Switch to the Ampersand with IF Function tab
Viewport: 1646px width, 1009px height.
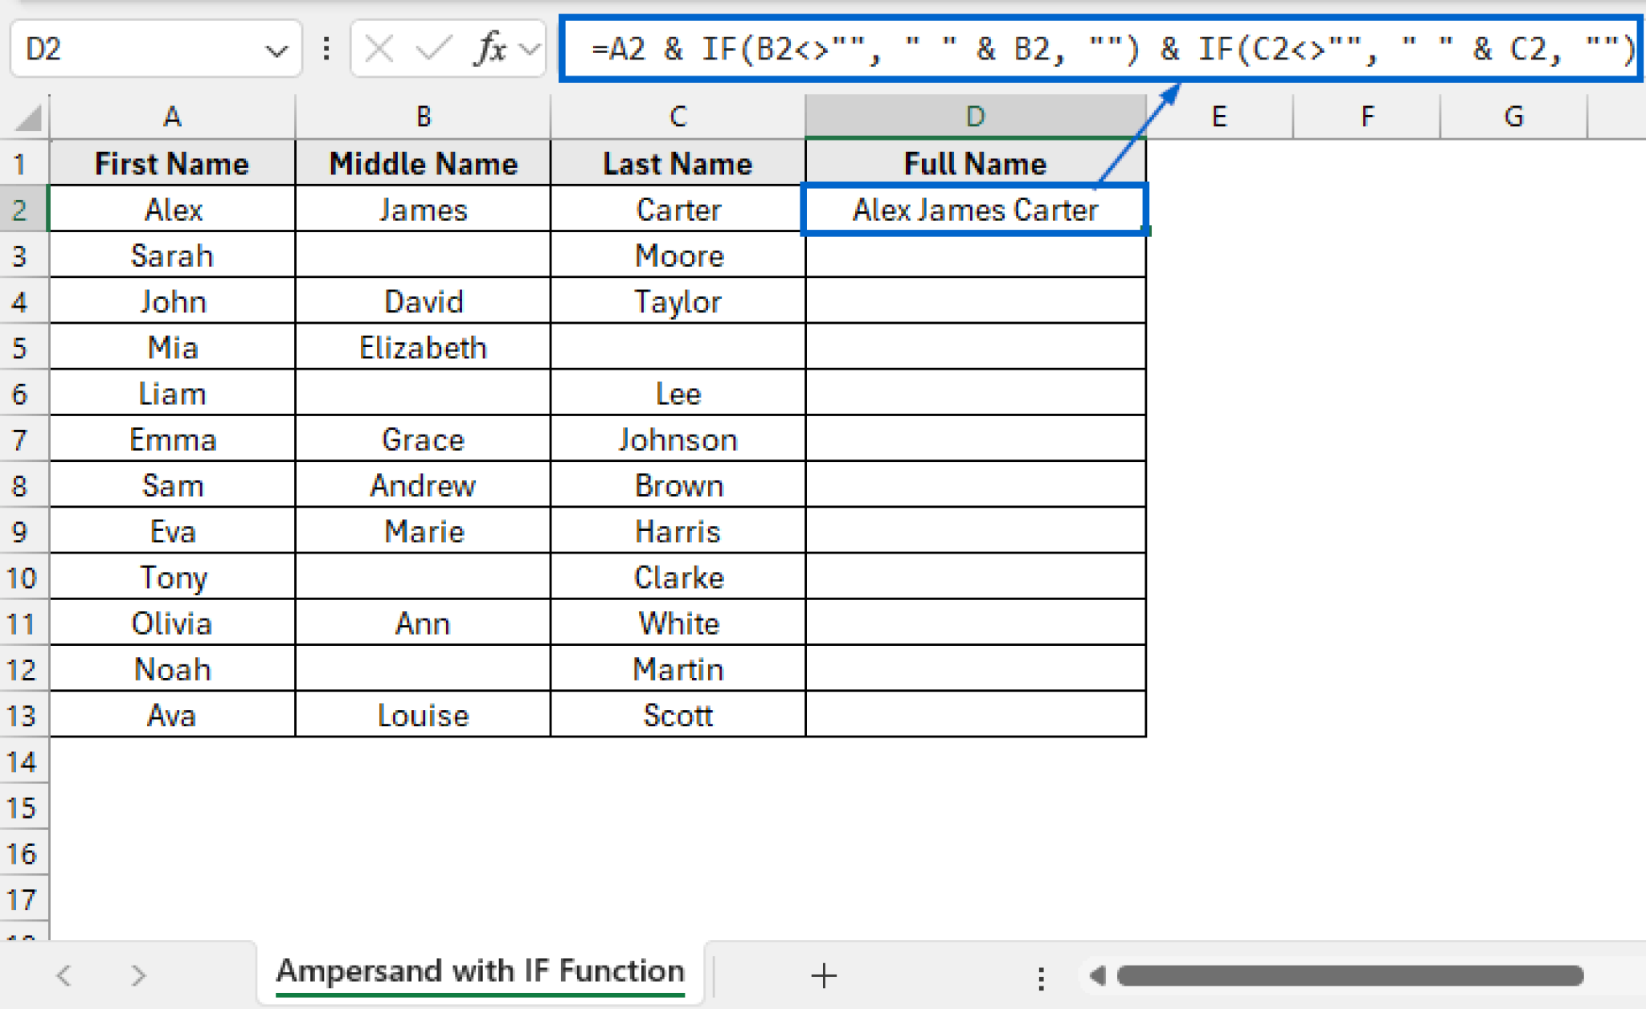(x=480, y=970)
